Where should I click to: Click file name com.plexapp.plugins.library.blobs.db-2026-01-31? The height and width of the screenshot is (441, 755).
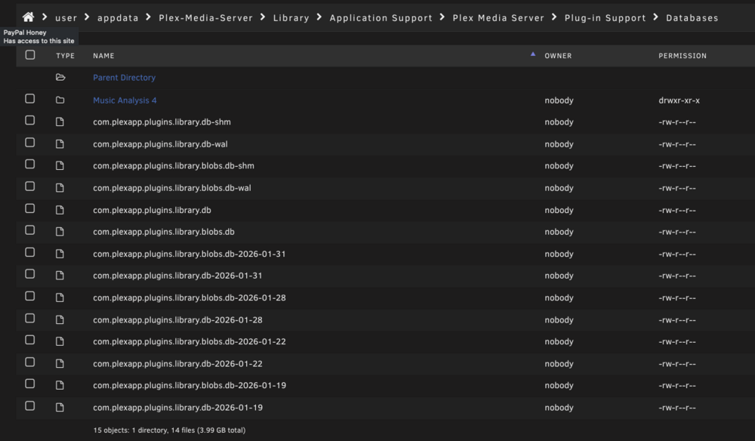click(x=190, y=254)
